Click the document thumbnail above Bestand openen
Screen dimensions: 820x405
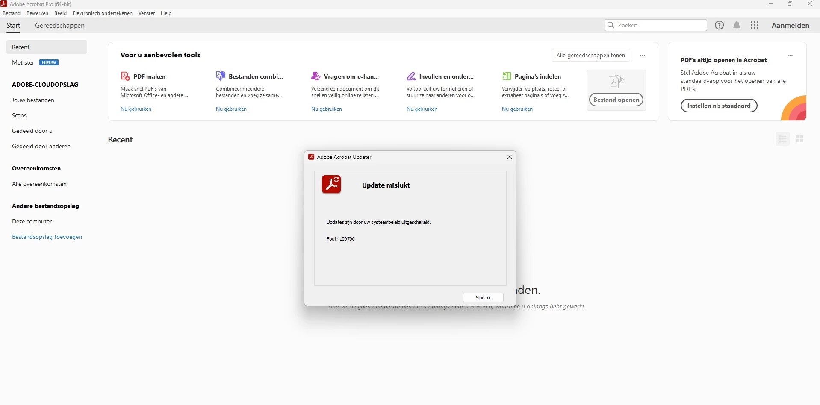pos(616,81)
